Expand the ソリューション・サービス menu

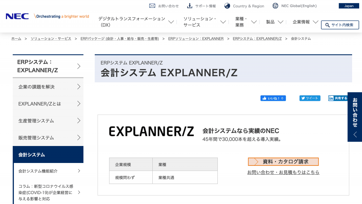pos(204,22)
